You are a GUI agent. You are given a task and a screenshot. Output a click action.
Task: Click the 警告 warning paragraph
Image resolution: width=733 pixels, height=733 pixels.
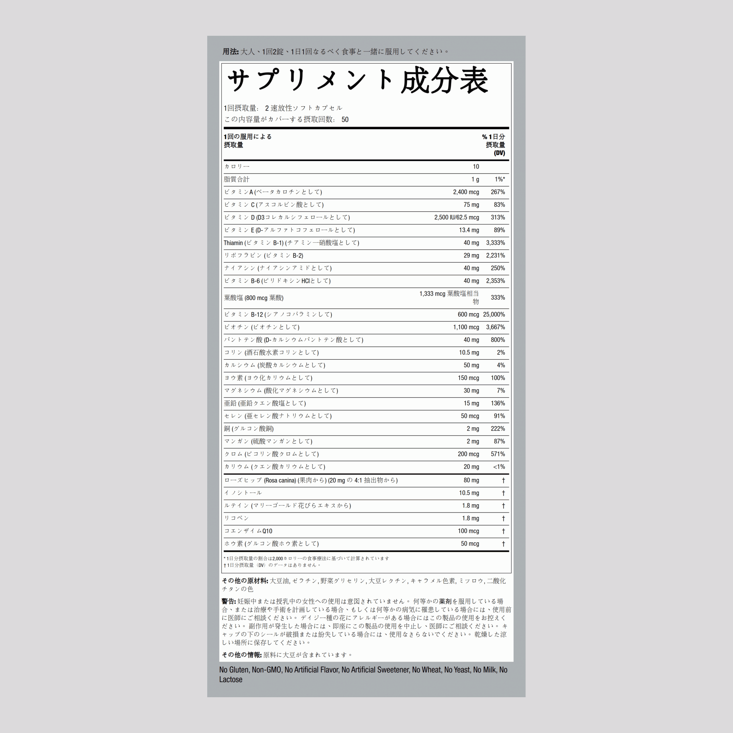[366, 622]
